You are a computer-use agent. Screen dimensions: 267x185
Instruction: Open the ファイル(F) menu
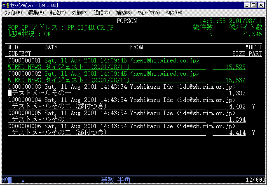point(14,13)
